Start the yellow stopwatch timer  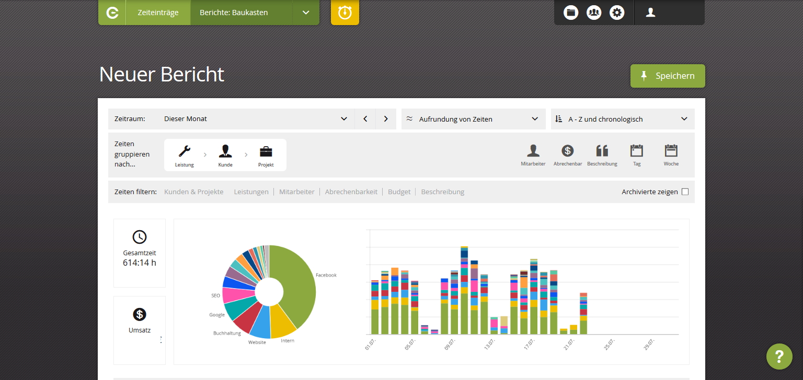click(x=345, y=13)
